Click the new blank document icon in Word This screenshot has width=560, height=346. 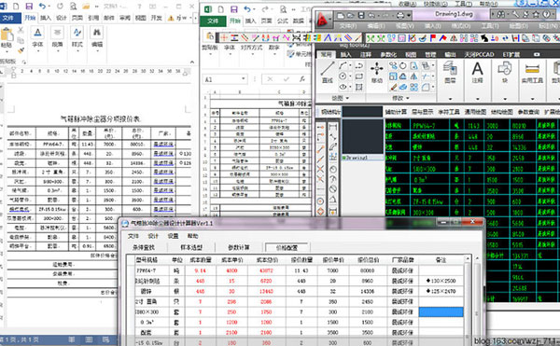(16, 7)
